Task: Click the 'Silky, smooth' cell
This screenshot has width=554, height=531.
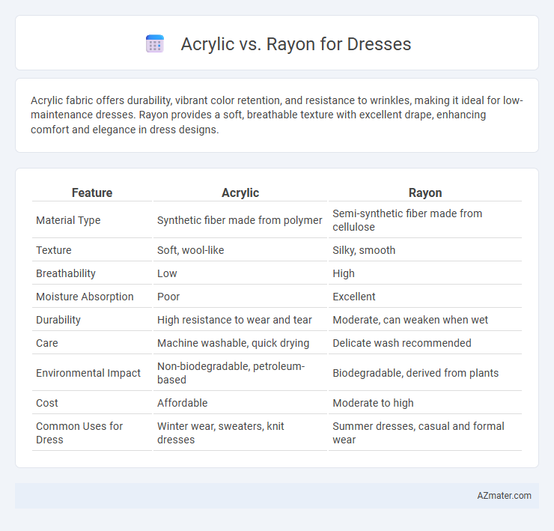Action: click(x=364, y=250)
